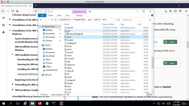Select Quick access in navigation pane
Image resolution: width=189 pixels, height=106 pixels.
pyautogui.click(x=50, y=26)
